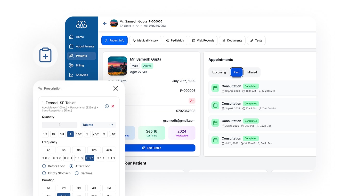Open the Patient Info tab

pos(115,40)
